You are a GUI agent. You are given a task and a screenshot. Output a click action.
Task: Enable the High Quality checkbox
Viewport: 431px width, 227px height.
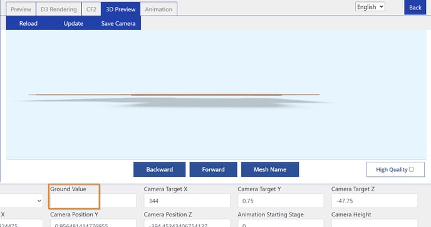pos(411,169)
